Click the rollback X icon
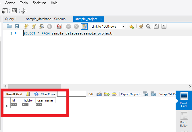Screen dimensions: 192x132 (76, 26)
